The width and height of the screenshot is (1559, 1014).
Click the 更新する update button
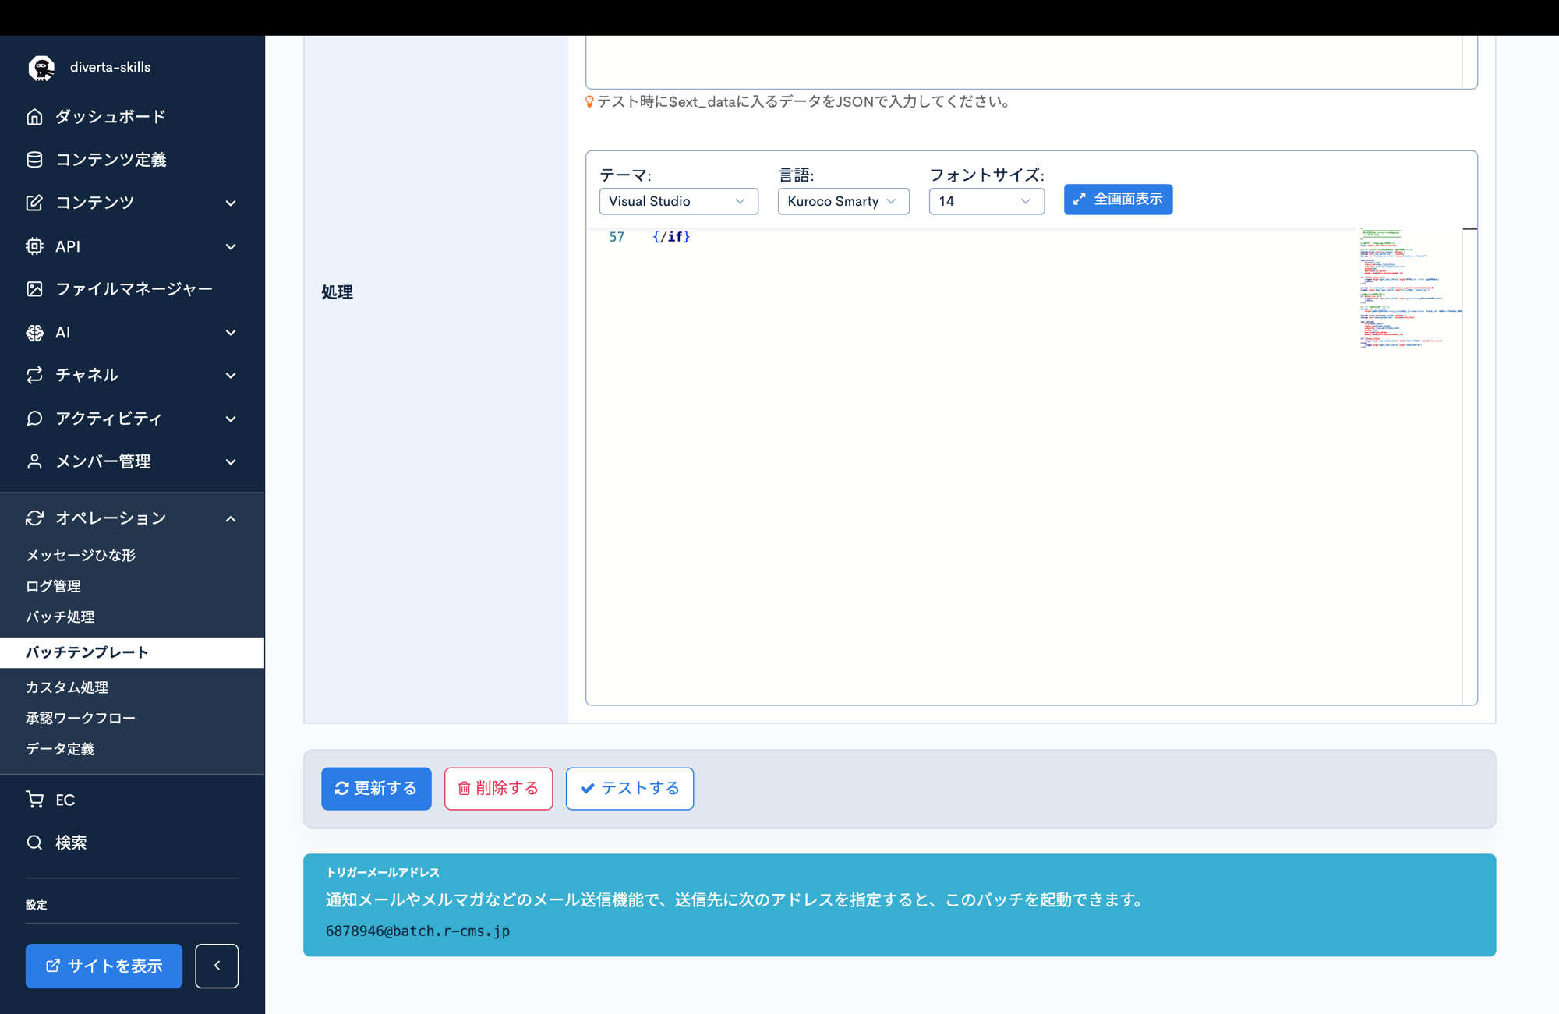coord(376,789)
